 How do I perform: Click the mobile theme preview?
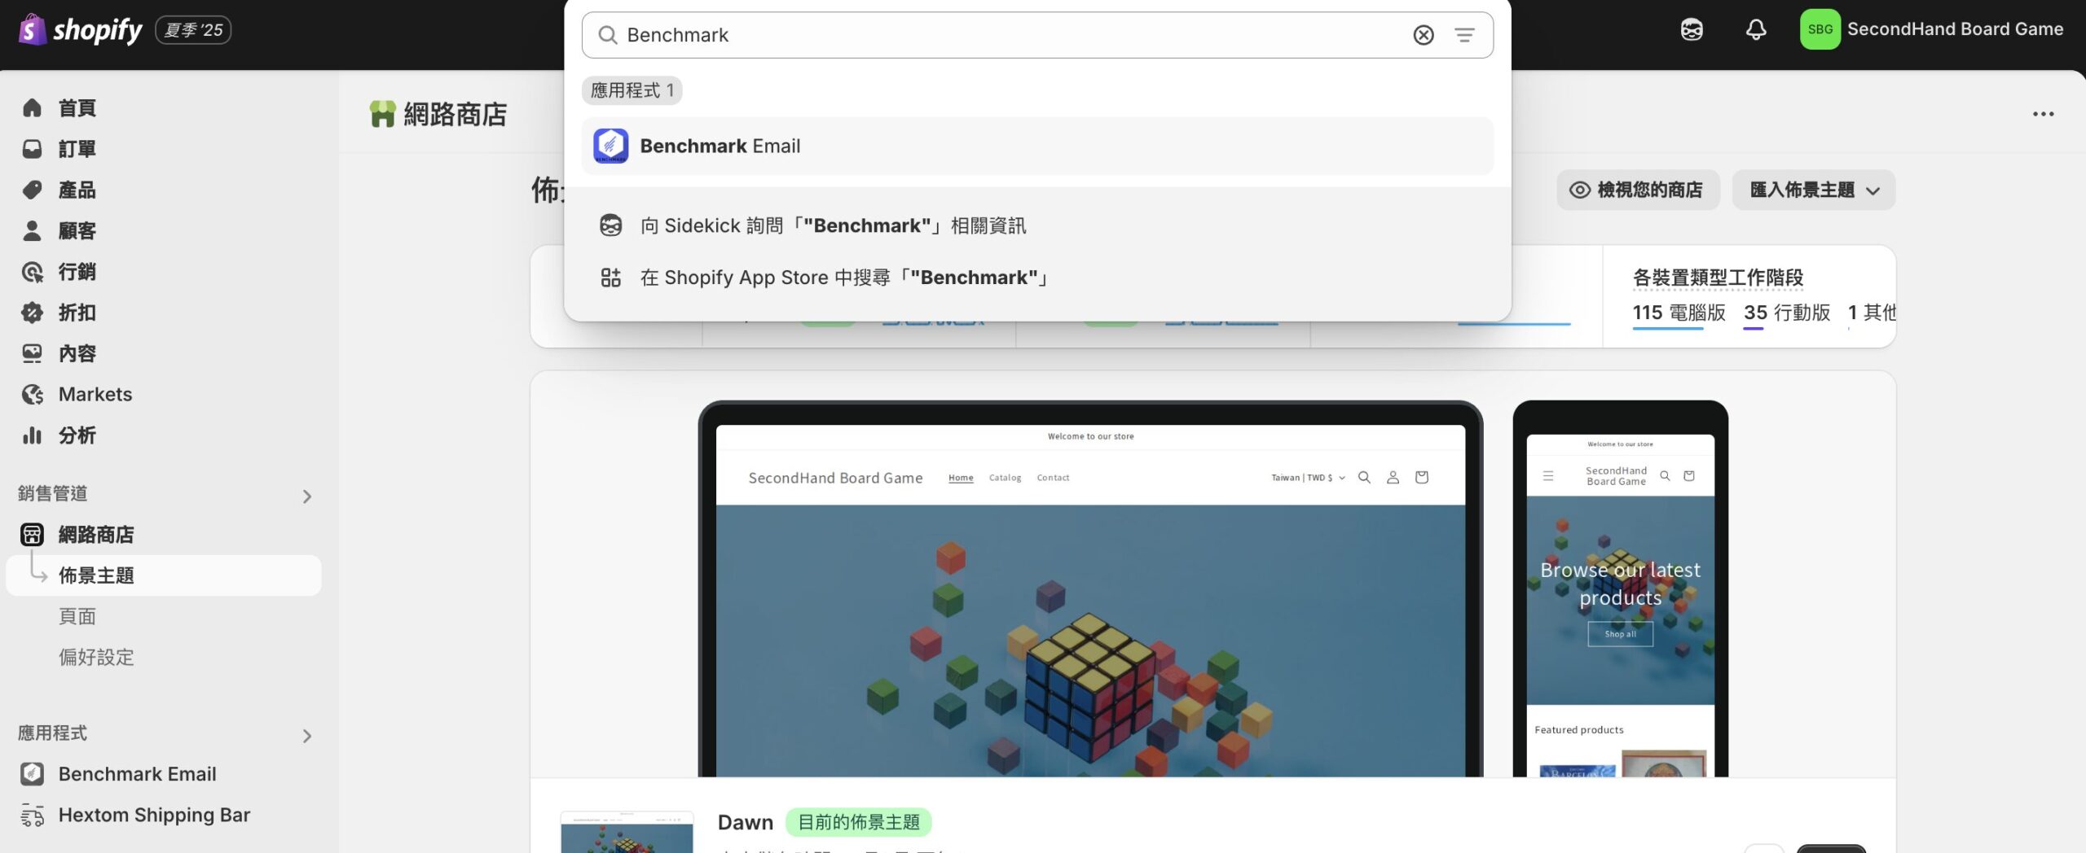click(1620, 588)
